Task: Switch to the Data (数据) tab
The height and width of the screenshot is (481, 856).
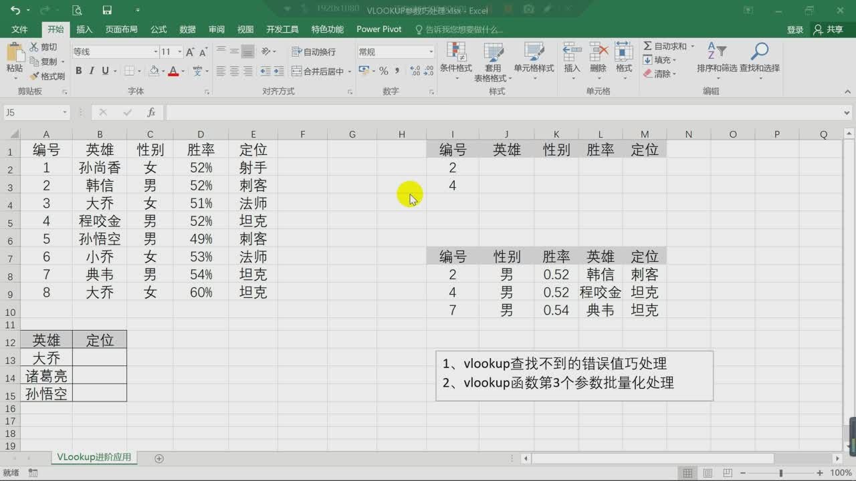Action: 187,29
